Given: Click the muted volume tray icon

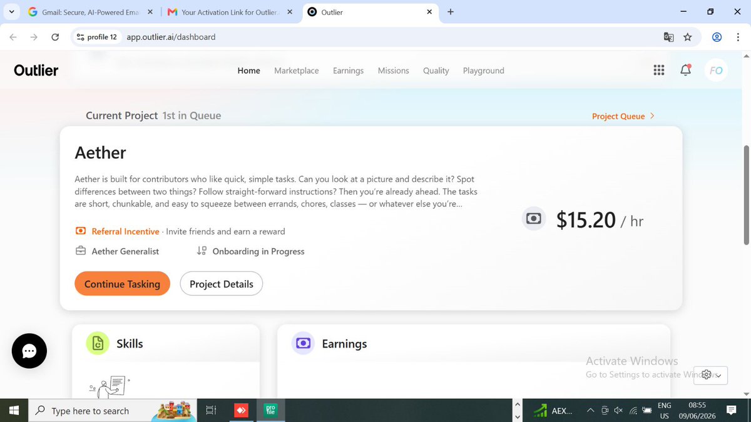Looking at the screenshot, I should click(x=618, y=411).
